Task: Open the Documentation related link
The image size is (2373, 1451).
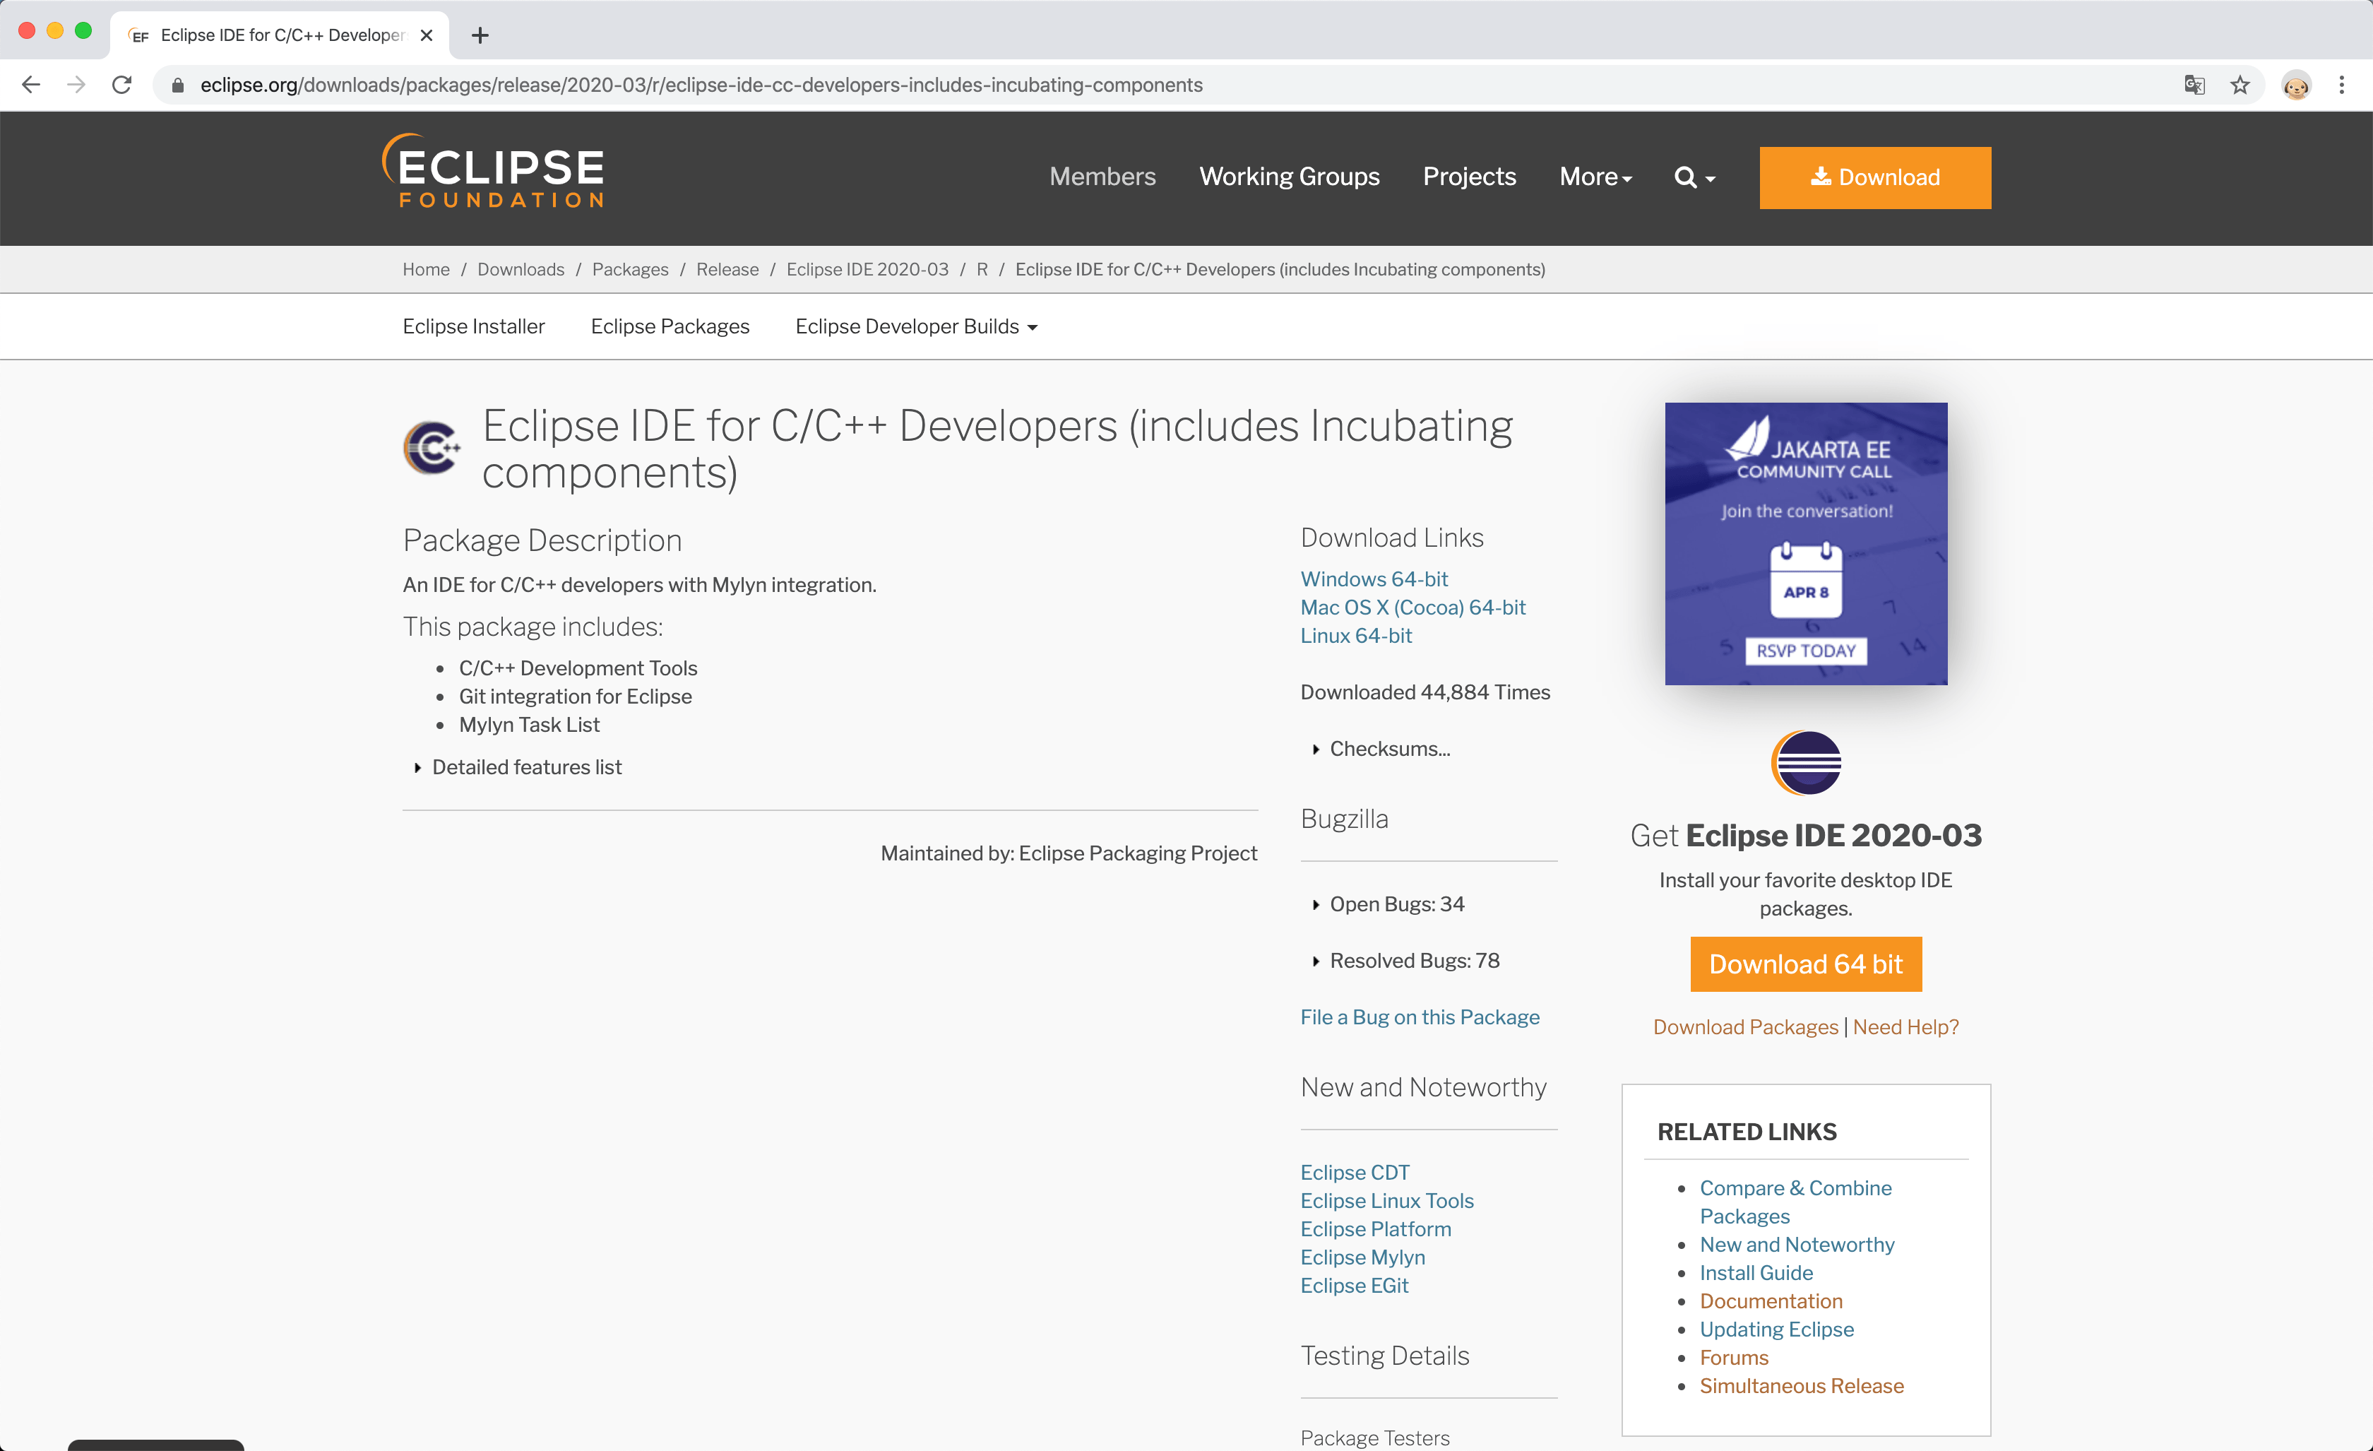Action: point(1770,1301)
